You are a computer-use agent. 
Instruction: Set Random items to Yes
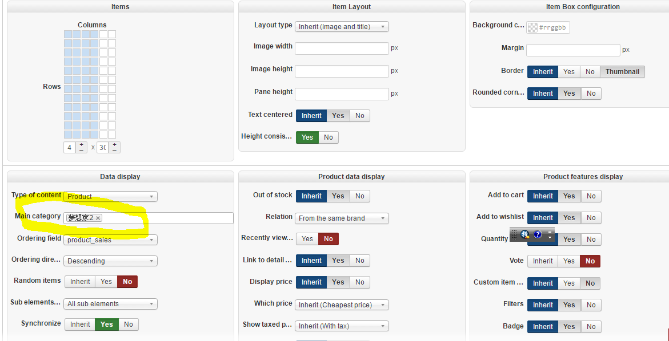click(106, 282)
